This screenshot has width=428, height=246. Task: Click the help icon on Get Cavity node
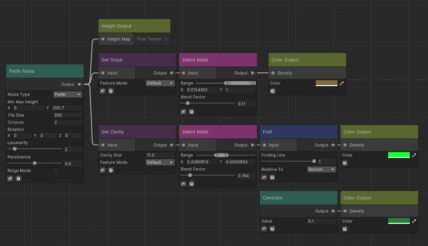pos(111,170)
